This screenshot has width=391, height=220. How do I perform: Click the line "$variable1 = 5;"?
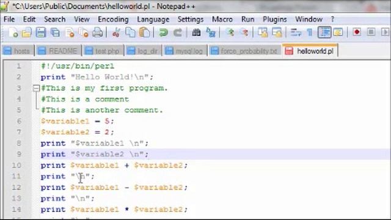coord(78,121)
